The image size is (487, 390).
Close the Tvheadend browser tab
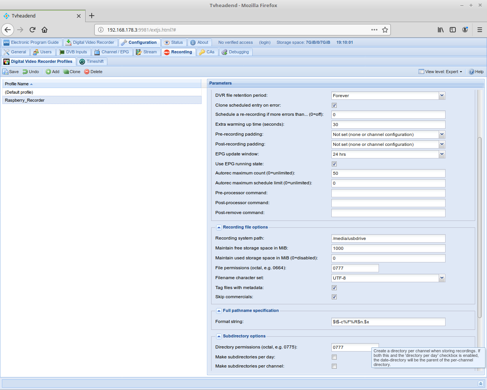pos(79,16)
